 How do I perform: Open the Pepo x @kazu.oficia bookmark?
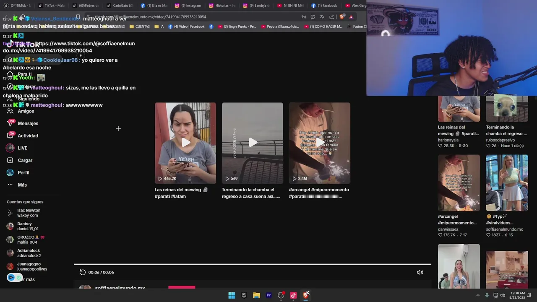[280, 26]
